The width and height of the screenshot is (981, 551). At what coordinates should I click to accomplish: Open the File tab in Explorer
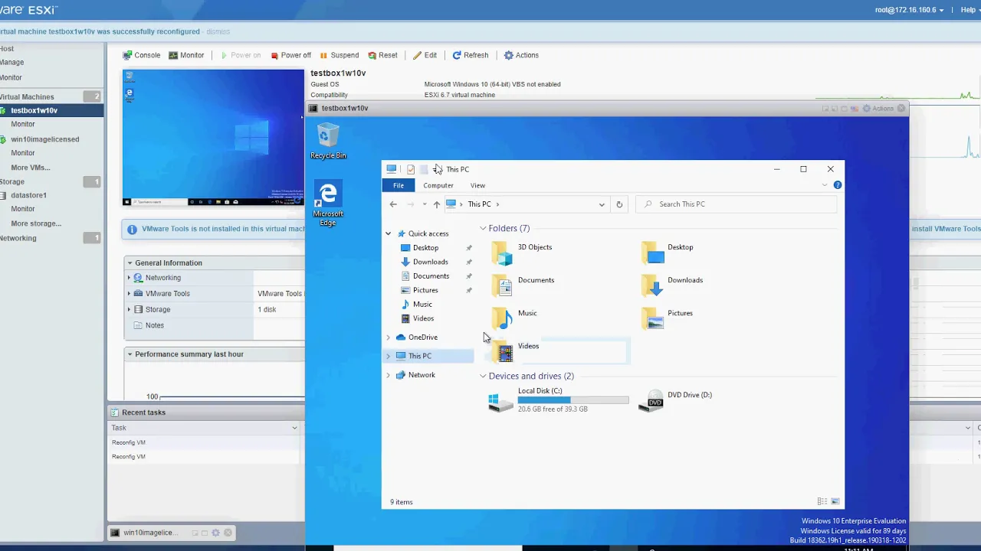click(x=399, y=185)
